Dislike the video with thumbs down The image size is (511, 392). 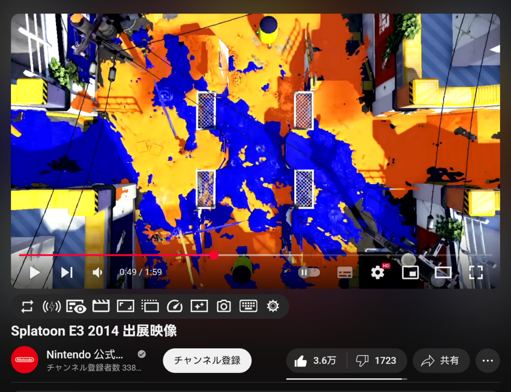pyautogui.click(x=376, y=361)
